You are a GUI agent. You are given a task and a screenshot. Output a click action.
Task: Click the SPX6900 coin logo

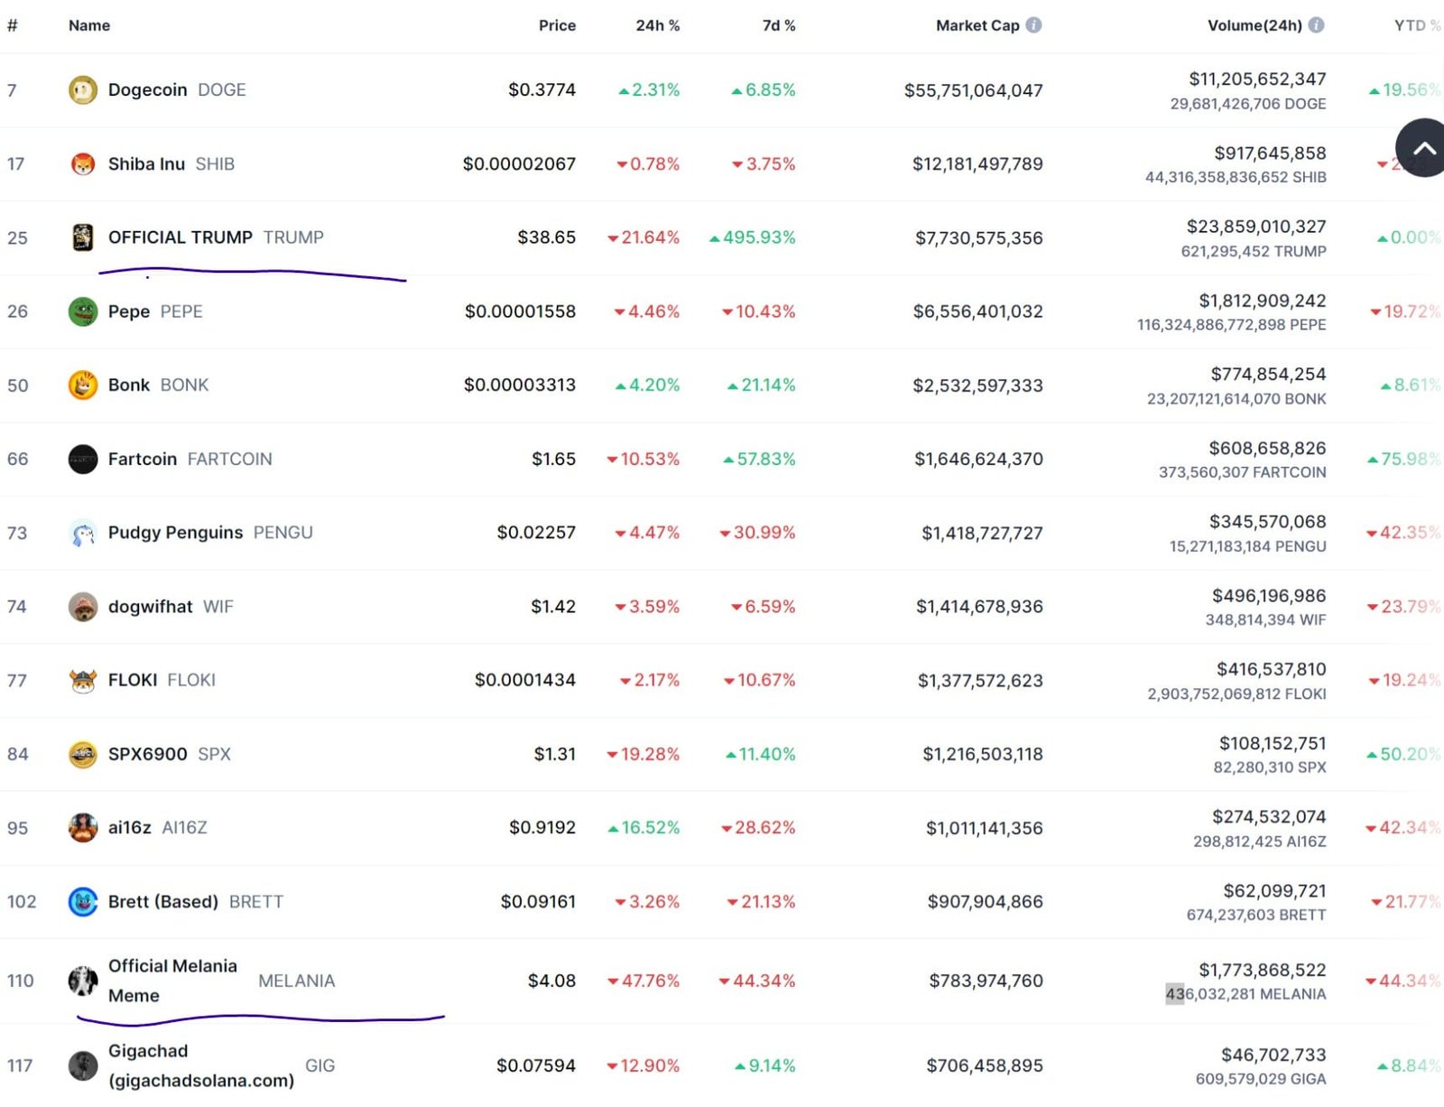click(x=82, y=754)
